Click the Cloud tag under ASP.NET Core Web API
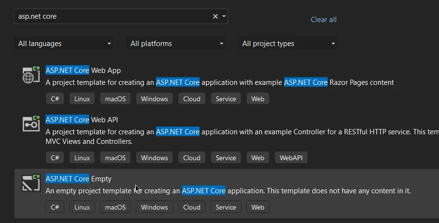This screenshot has width=439, height=223. [x=191, y=158]
